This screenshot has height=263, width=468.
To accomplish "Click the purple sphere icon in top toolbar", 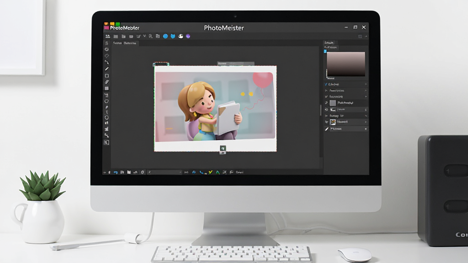I will coord(188,36).
